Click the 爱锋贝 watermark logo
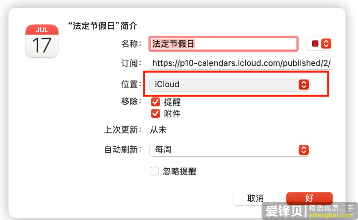 pyautogui.click(x=285, y=210)
